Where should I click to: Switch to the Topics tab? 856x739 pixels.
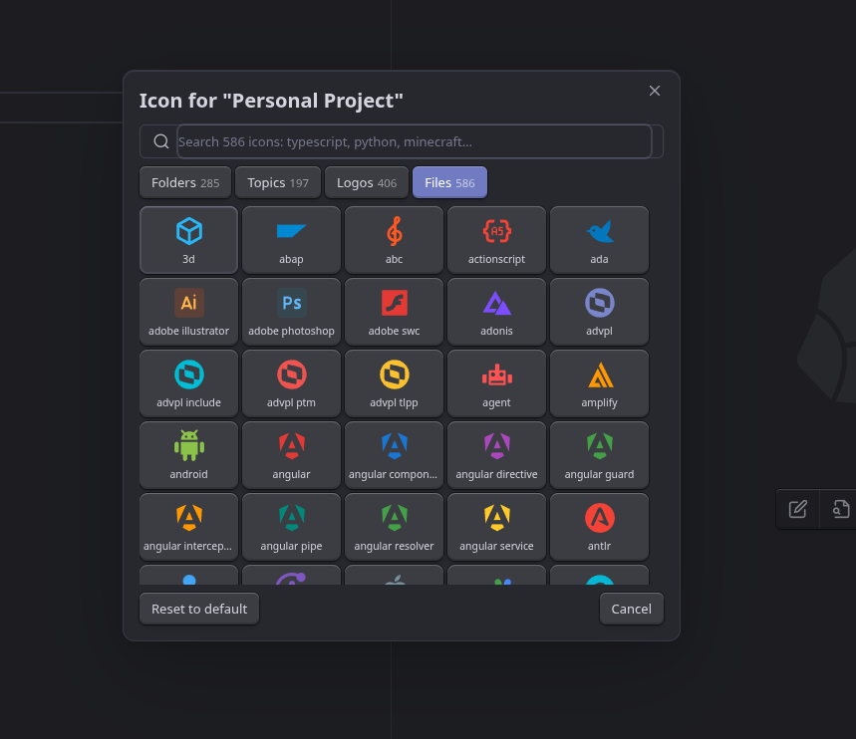click(278, 183)
